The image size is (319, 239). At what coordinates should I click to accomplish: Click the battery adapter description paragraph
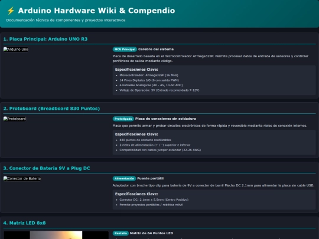point(213,185)
